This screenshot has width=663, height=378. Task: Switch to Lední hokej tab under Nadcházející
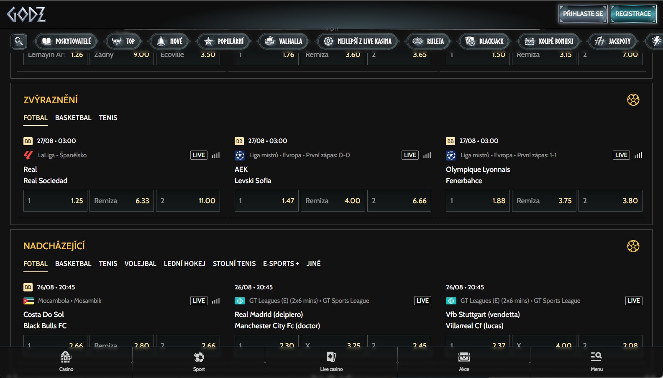(x=184, y=264)
